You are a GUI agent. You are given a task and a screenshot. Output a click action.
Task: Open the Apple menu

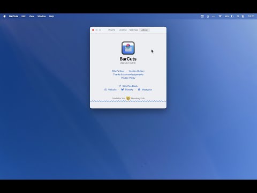5,16
